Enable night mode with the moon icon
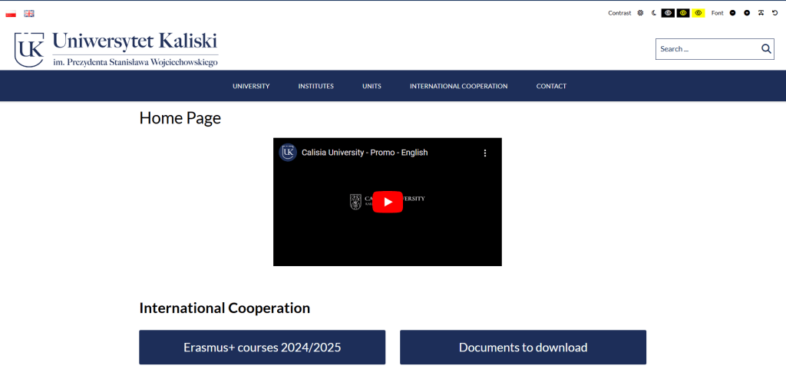 [x=654, y=13]
